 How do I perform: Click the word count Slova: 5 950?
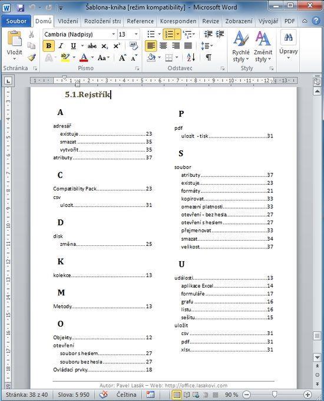point(74,395)
